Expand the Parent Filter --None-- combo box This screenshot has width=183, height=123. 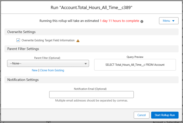click(48, 63)
